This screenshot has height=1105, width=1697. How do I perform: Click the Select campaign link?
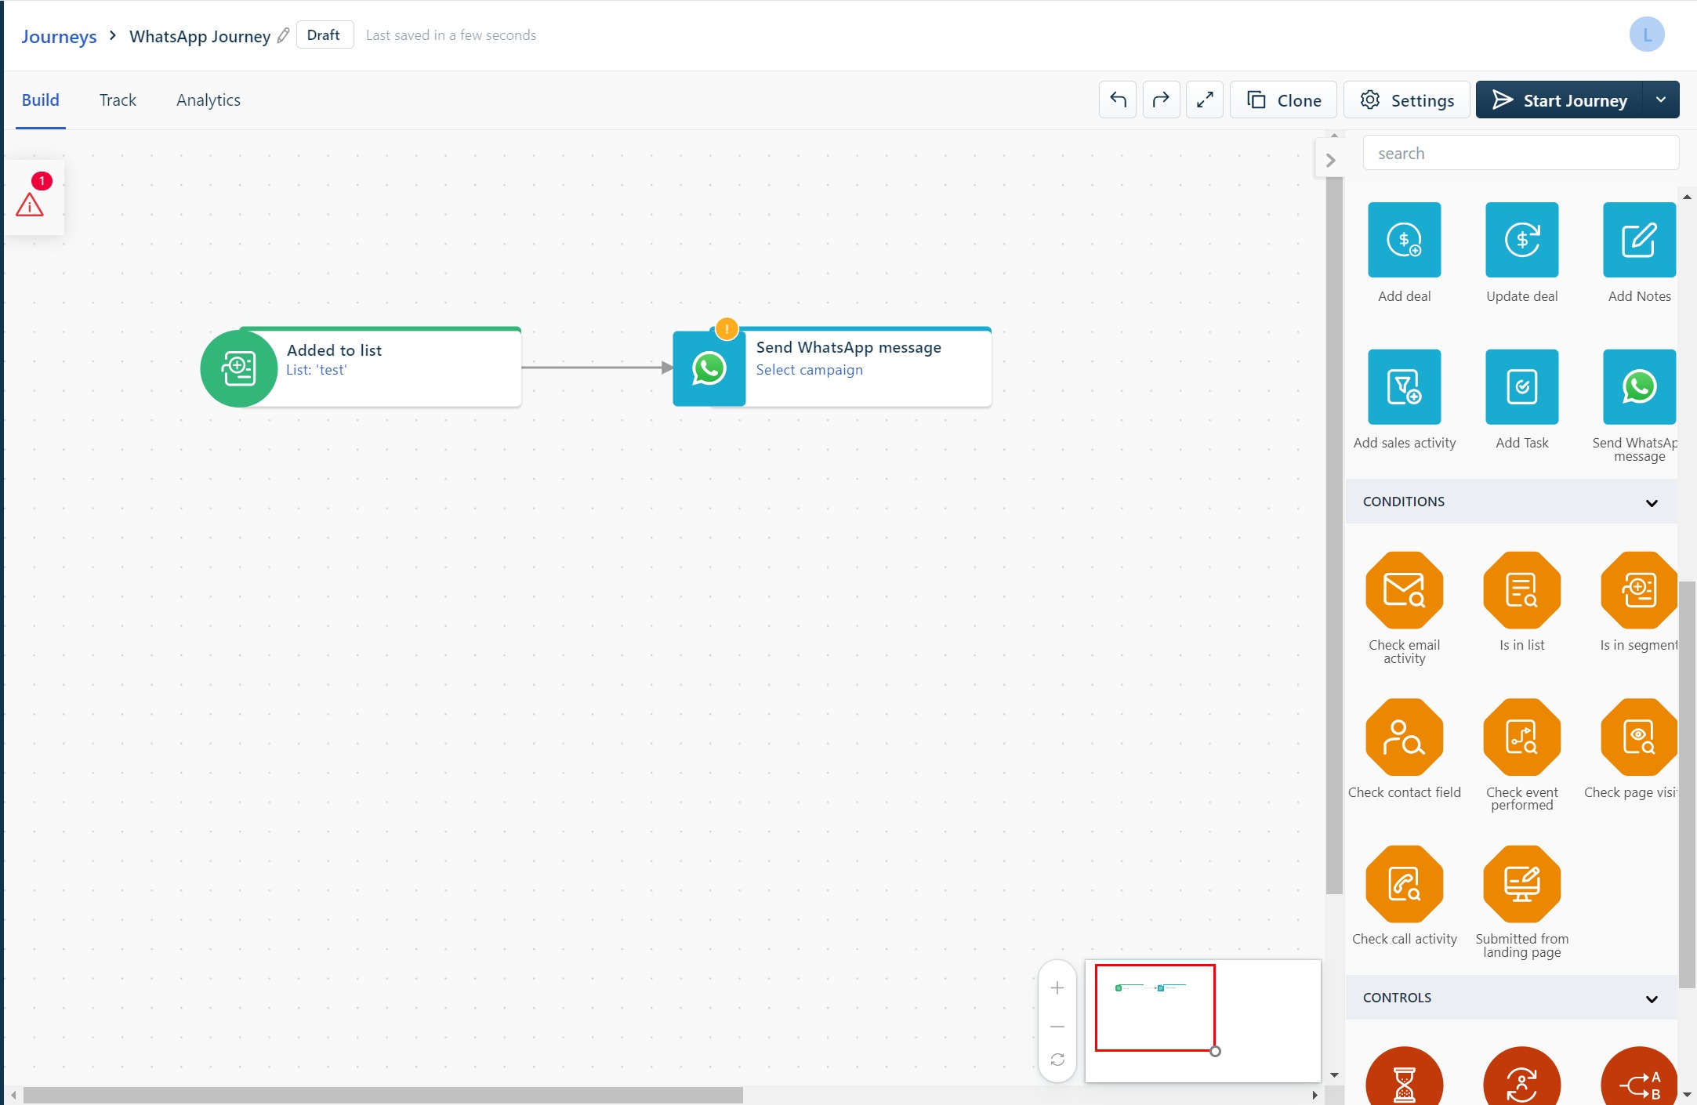pos(809,370)
